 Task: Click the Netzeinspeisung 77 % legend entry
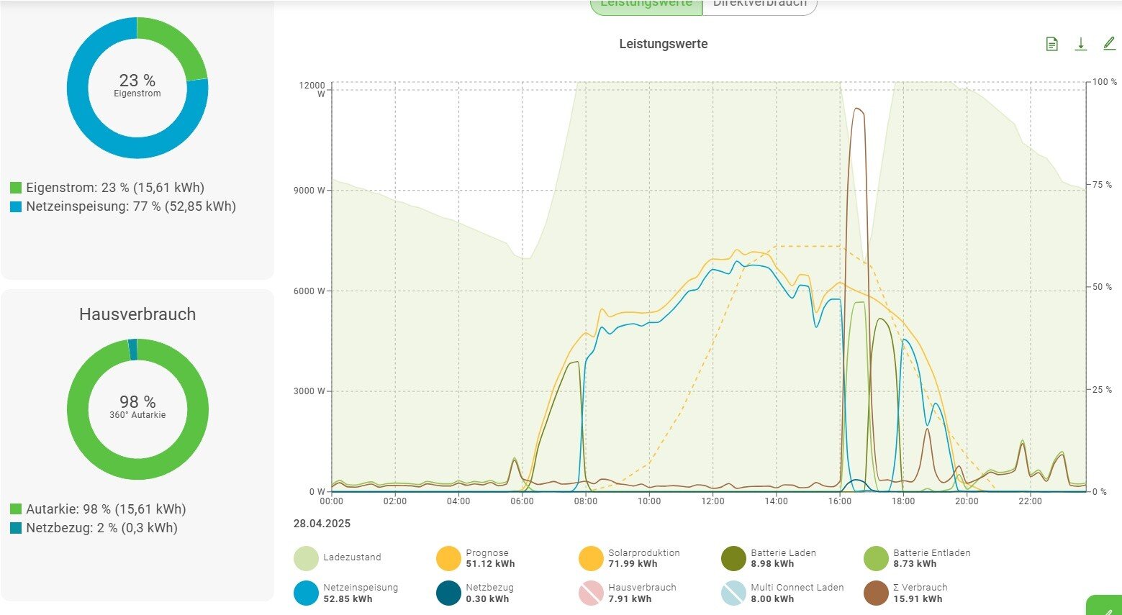130,206
